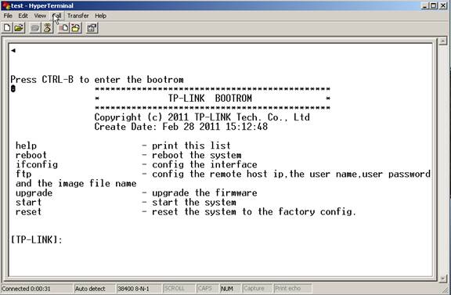Click 'Create Date: Feb 28 2011' line
This screenshot has height=295, width=451.
point(181,127)
